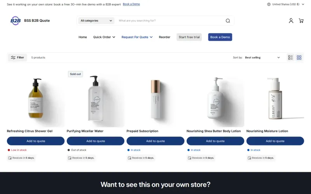Open the Purifying Micellar Water title link

coord(85,131)
